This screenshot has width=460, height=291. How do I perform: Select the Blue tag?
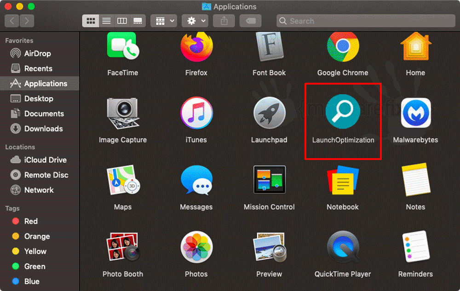tap(40, 282)
